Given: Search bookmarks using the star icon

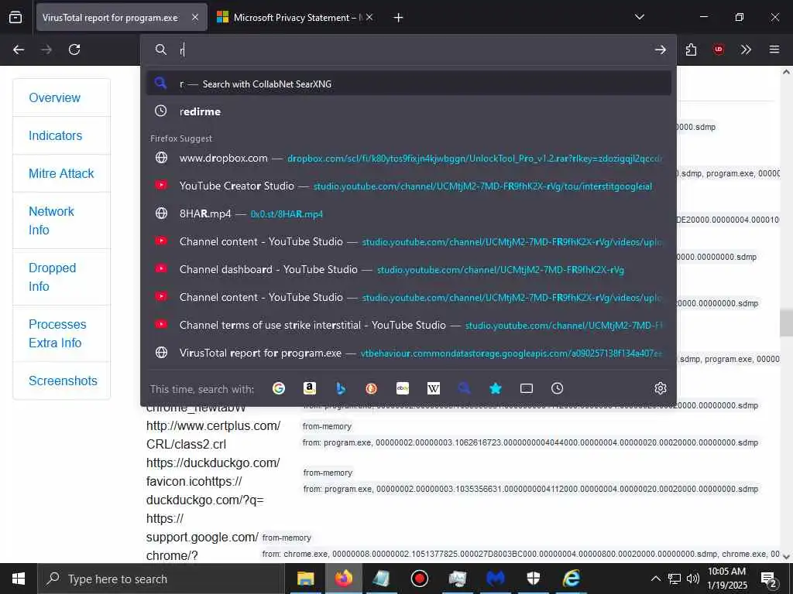Looking at the screenshot, I should [496, 388].
